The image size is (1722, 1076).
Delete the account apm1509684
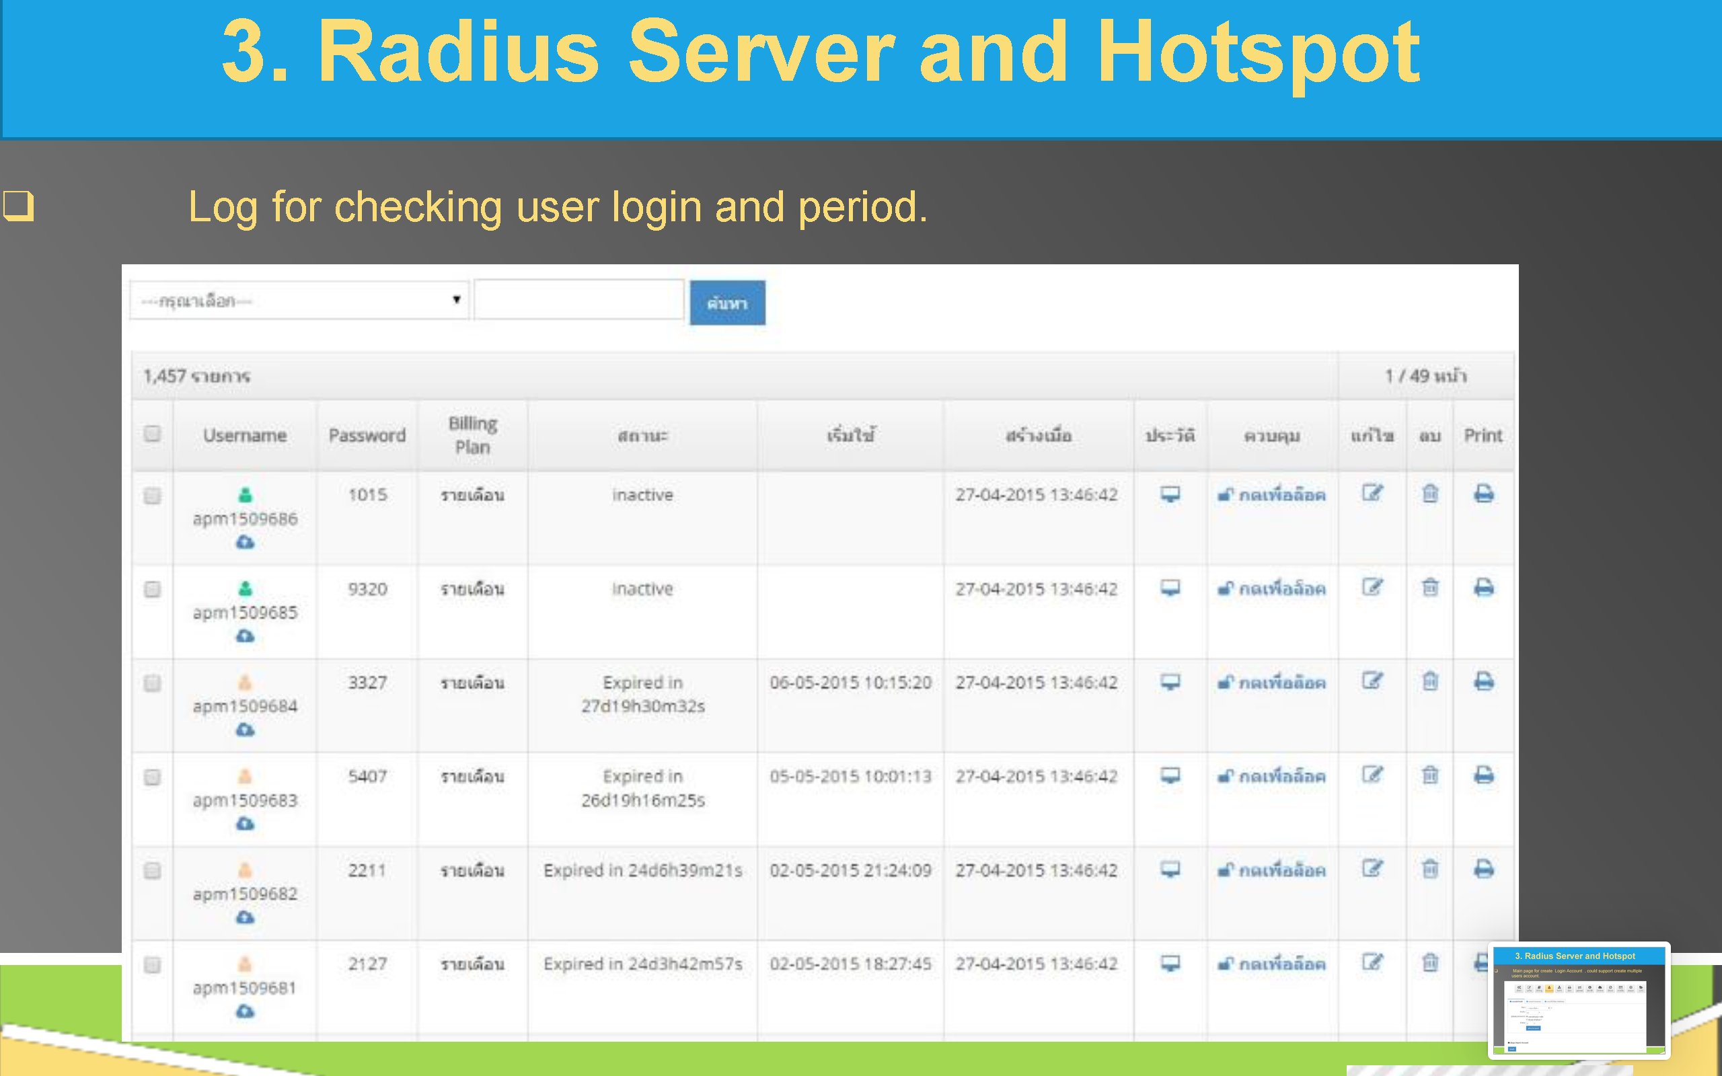(x=1429, y=682)
